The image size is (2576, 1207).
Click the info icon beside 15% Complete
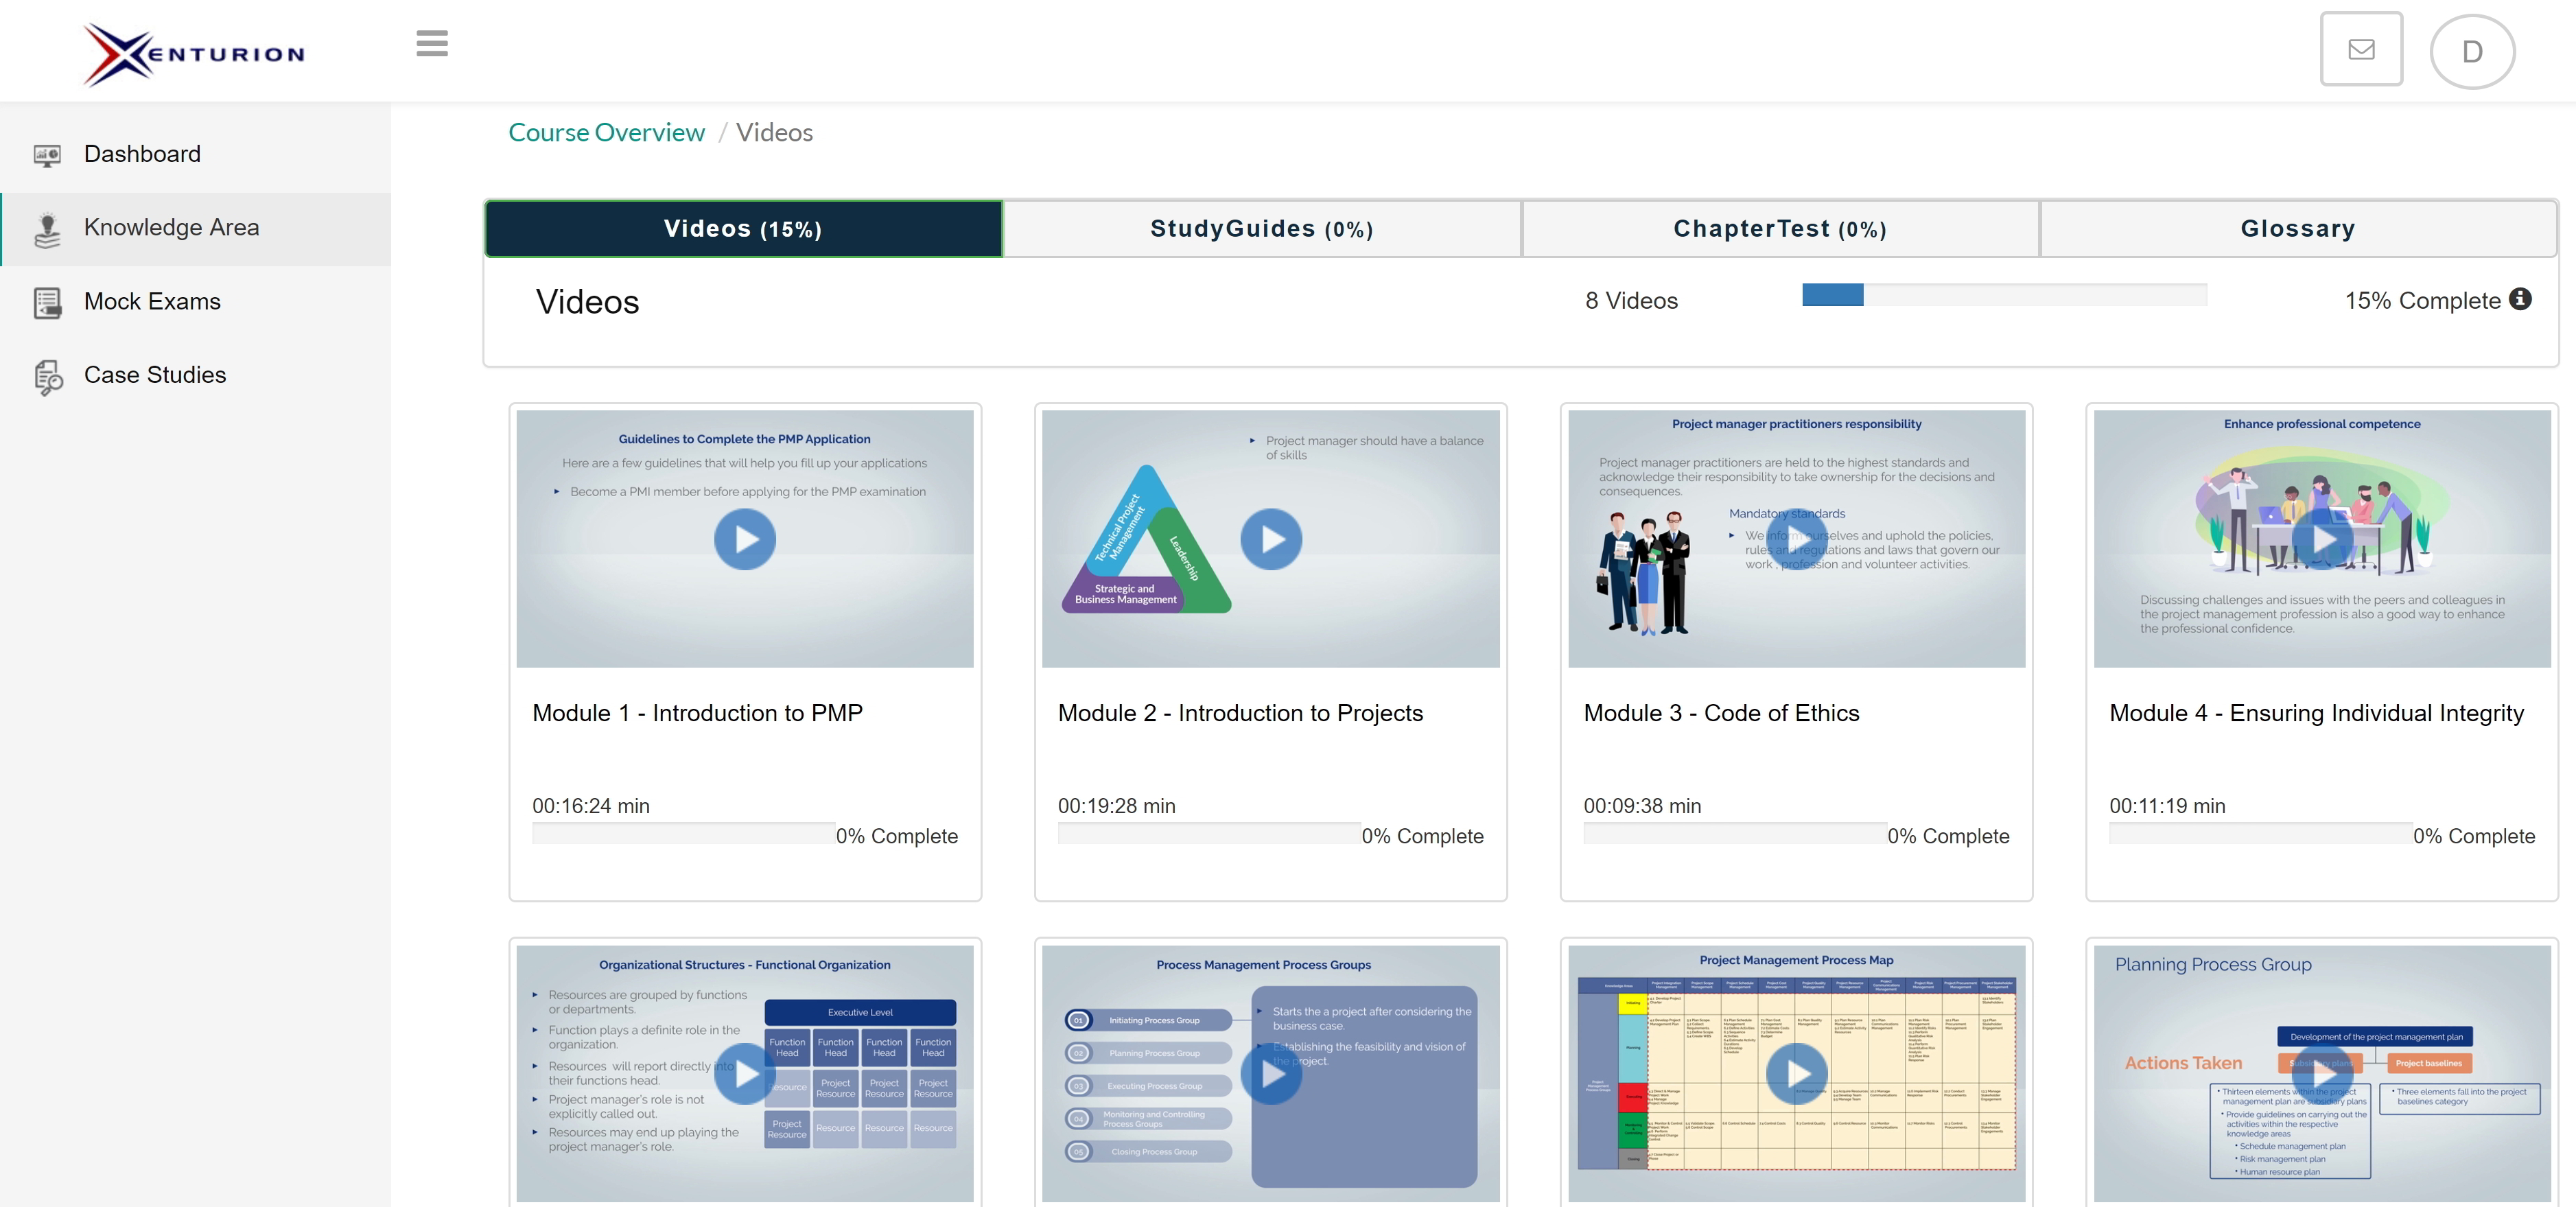[2521, 299]
